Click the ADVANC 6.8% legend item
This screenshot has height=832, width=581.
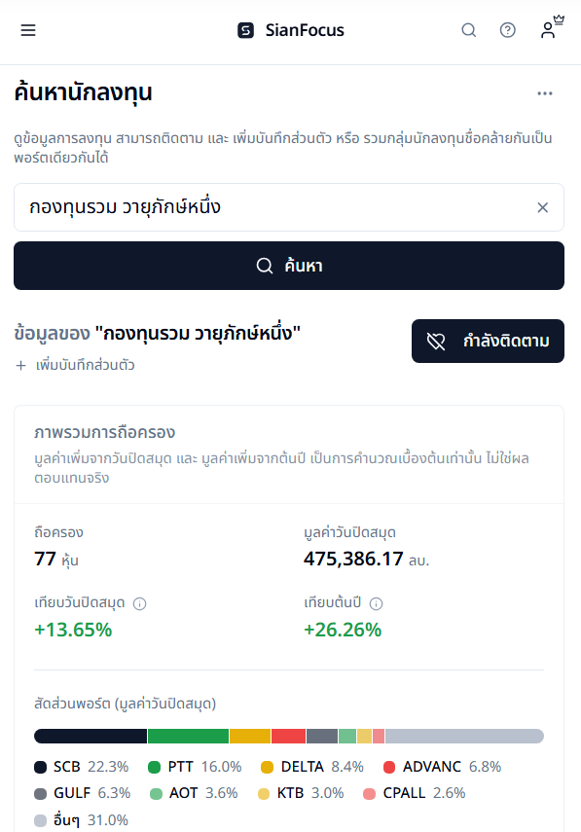[442, 767]
